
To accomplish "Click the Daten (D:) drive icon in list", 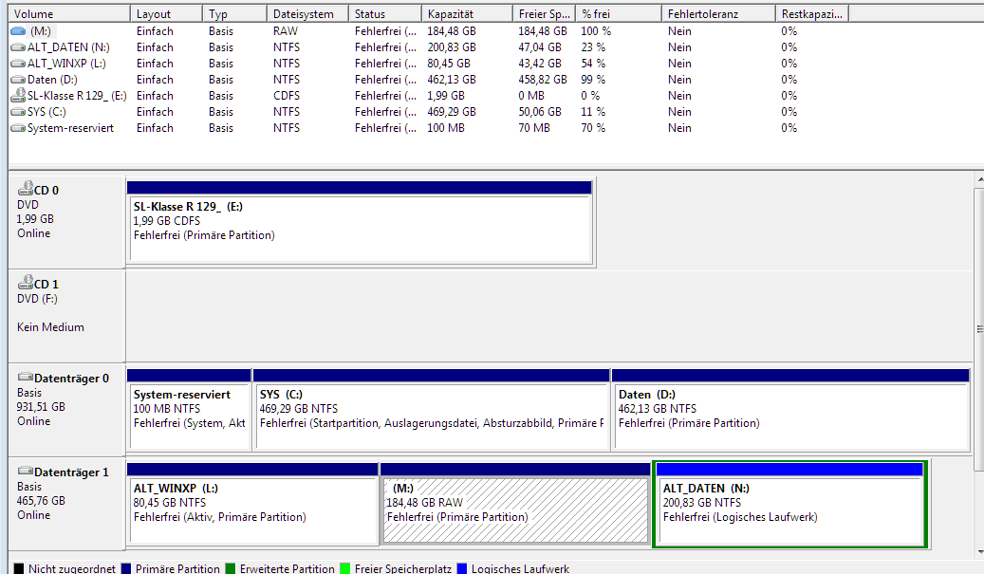I will click(x=18, y=80).
